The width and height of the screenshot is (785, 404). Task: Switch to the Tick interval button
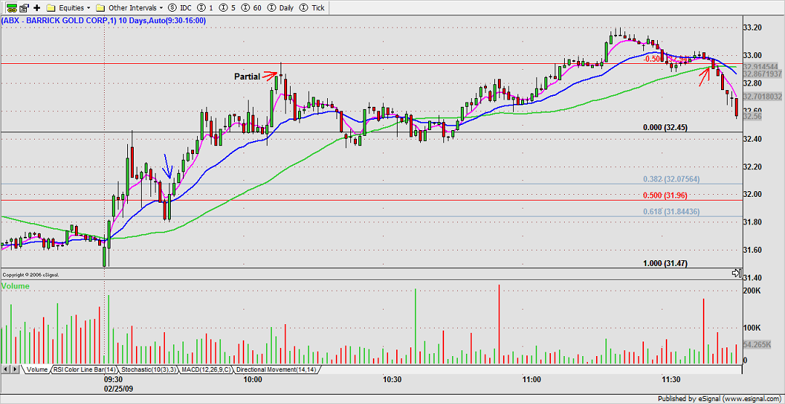point(313,7)
